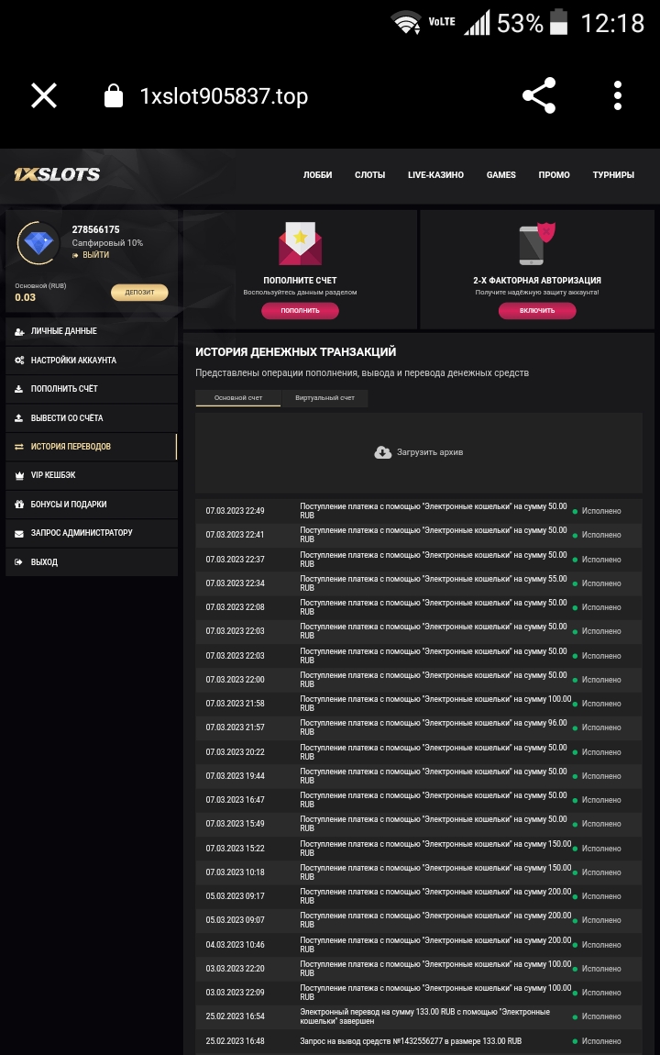Viewport: 660px width, 1055px height.
Task: Click the ВКЛЮЧИТЬ two-factor button
Action: [x=537, y=310]
